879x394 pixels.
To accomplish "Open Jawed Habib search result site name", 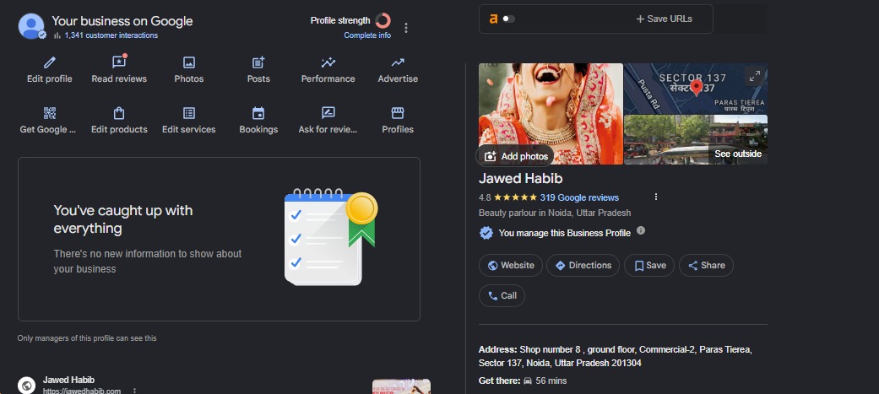I will [69, 380].
